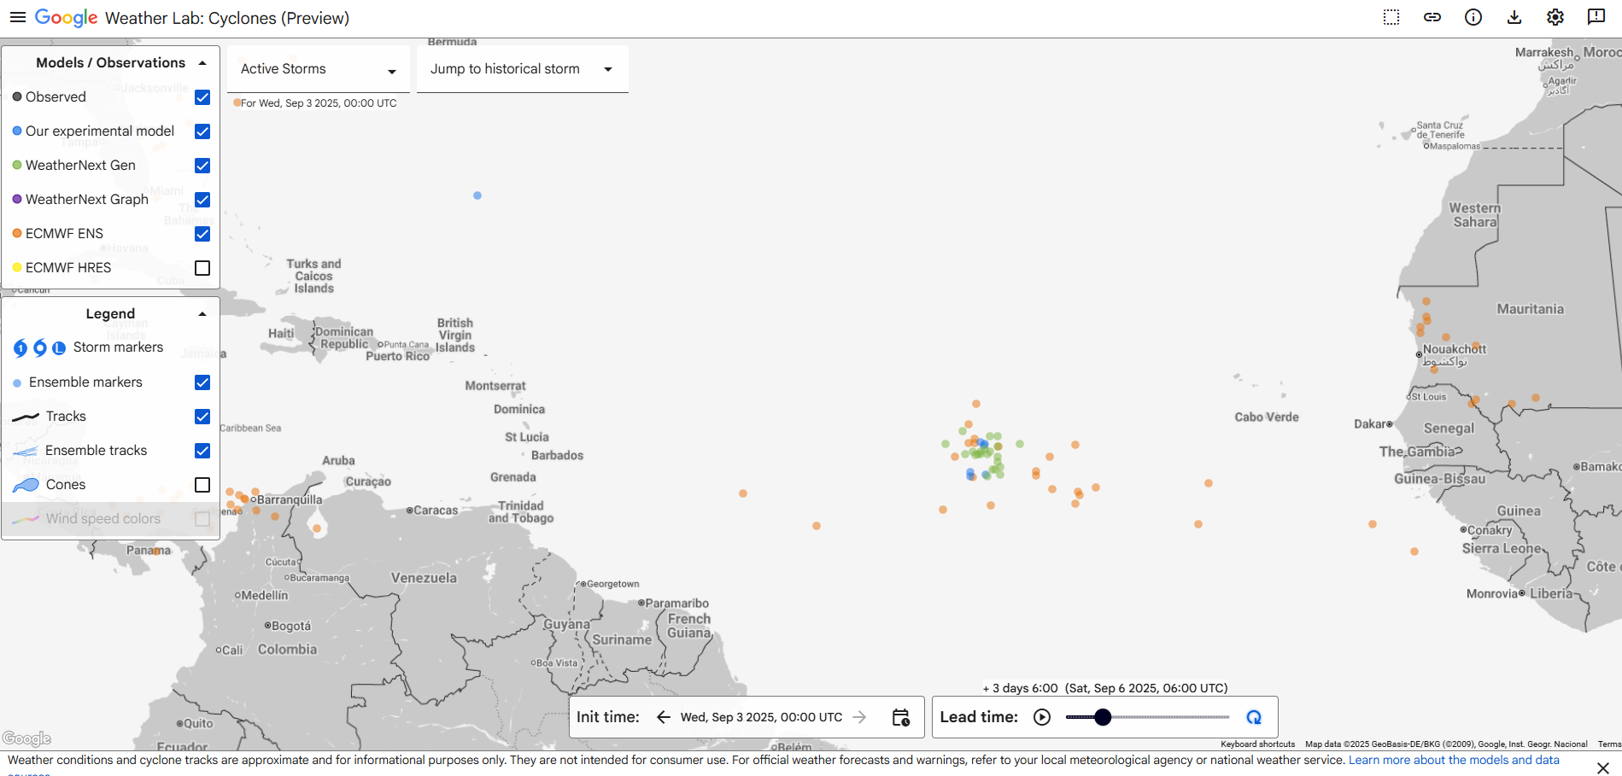
Task: Collapse the Models / Observations panel
Action: pos(202,63)
